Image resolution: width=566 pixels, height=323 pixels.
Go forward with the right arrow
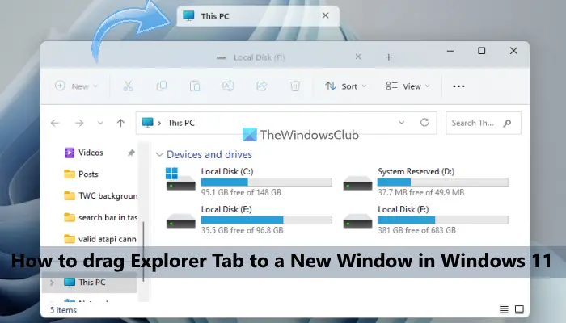pyautogui.click(x=79, y=123)
